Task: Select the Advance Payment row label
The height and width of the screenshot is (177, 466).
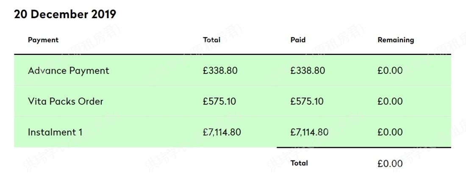Action: click(68, 71)
